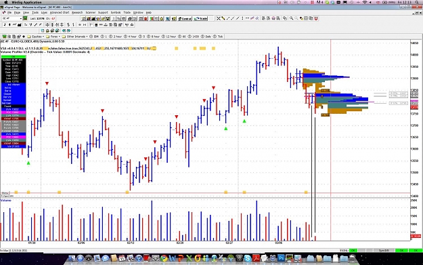Click the teal forward arrow icon
Viewport: 423px width, 265px height.
click(68, 30)
